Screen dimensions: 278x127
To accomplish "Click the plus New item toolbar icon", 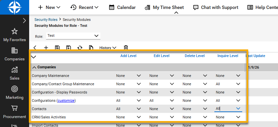I will [46, 47].
